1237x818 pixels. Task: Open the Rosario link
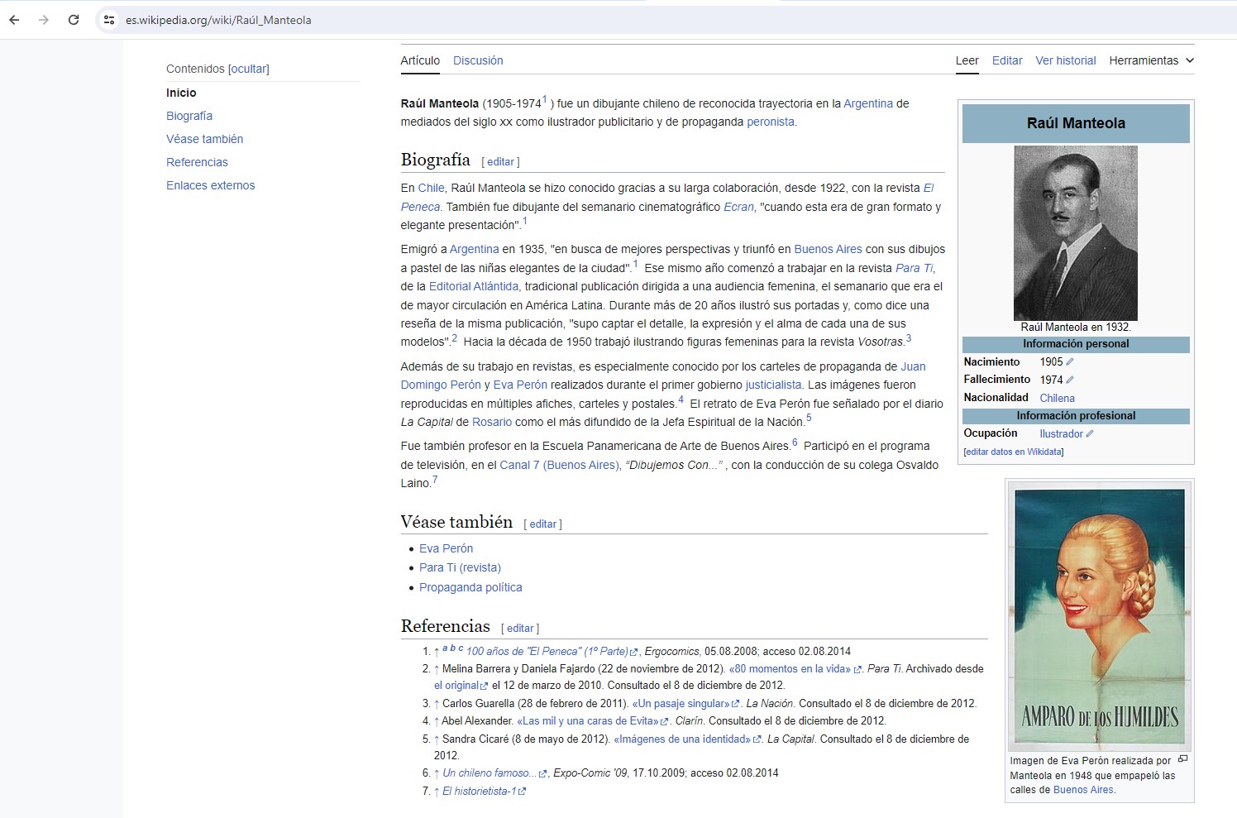click(492, 422)
